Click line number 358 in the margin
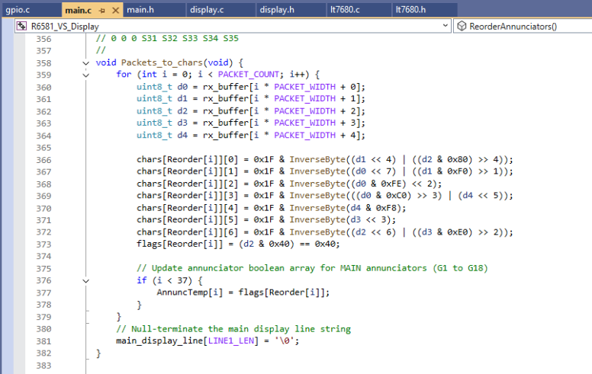 (x=43, y=63)
